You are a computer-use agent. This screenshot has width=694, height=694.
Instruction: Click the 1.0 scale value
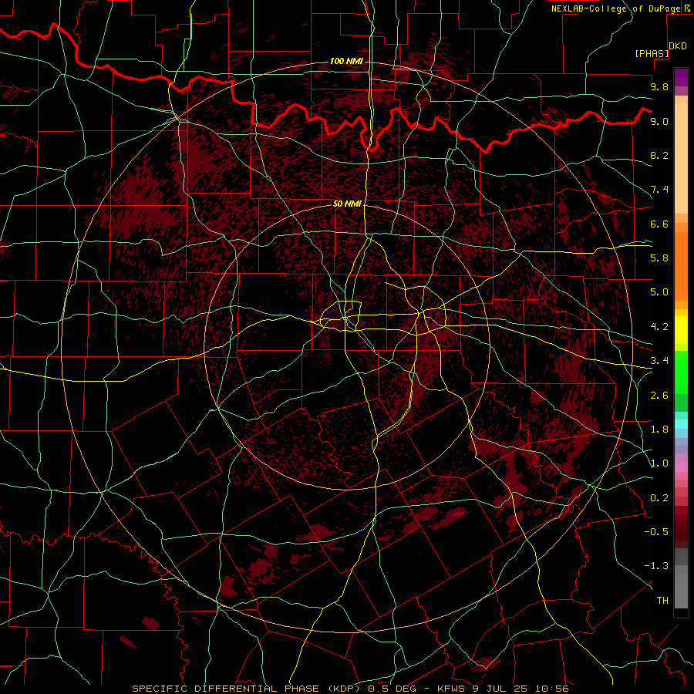click(x=659, y=463)
